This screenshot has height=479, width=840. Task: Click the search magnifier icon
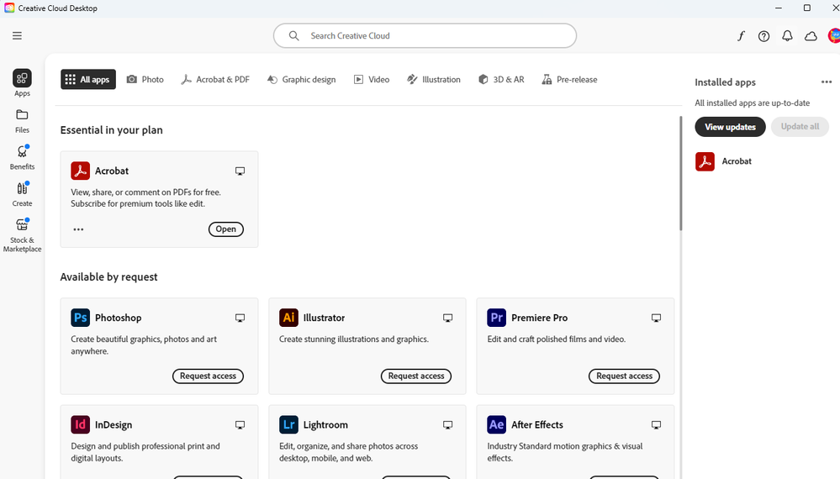(293, 36)
